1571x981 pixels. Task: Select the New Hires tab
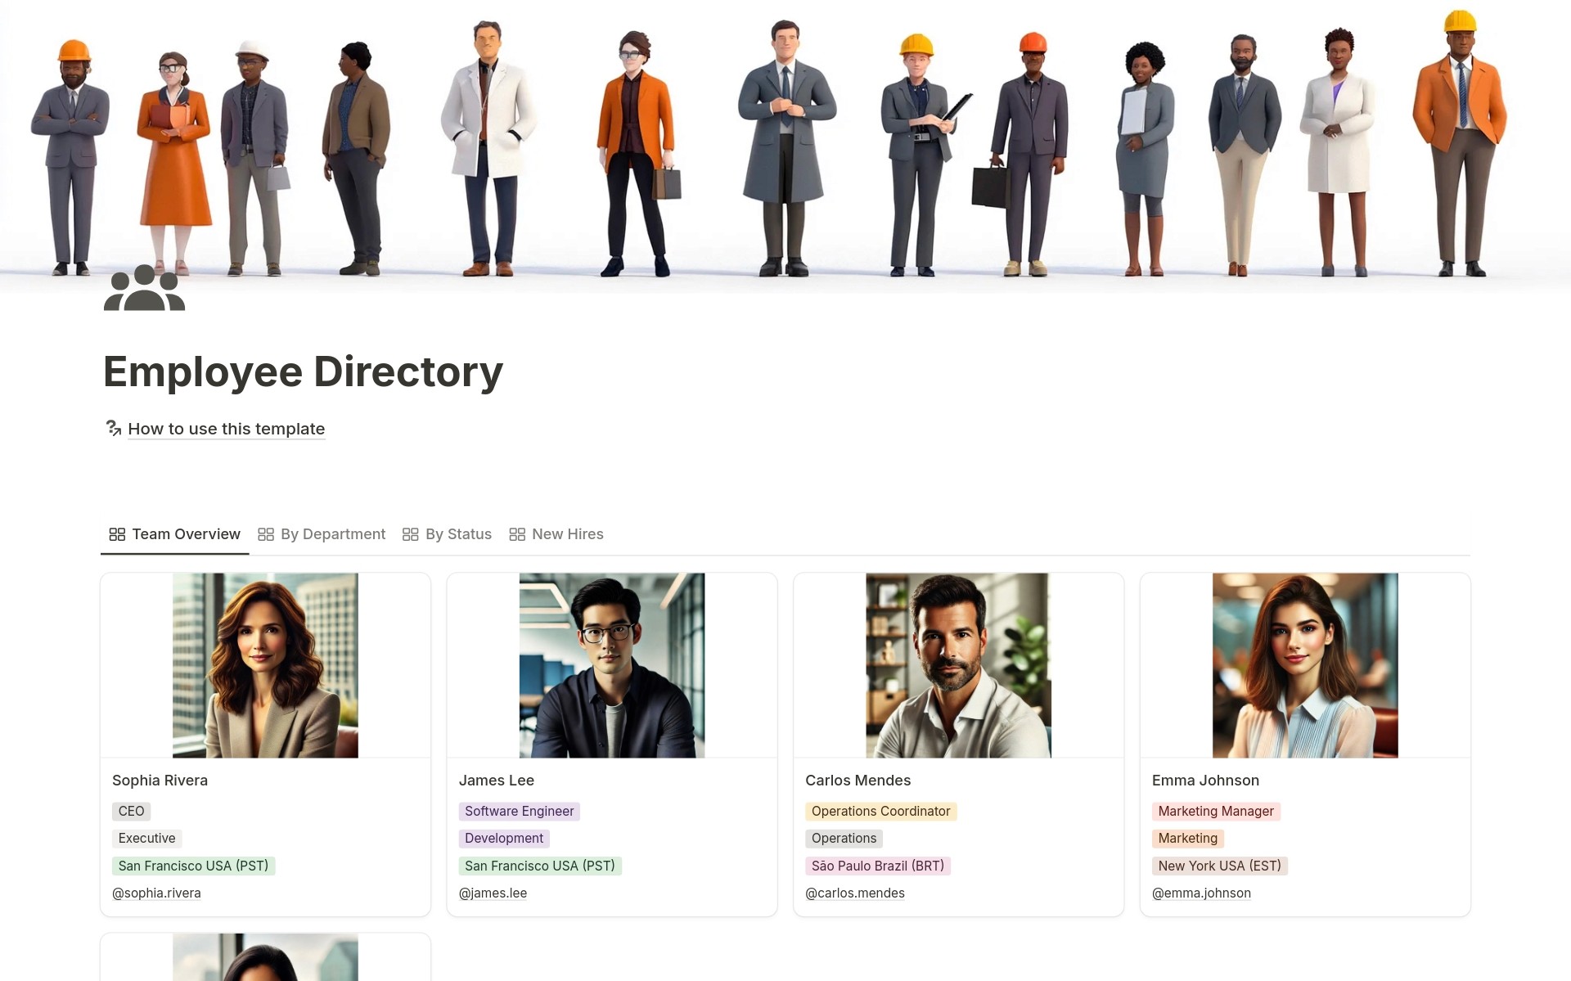click(567, 534)
